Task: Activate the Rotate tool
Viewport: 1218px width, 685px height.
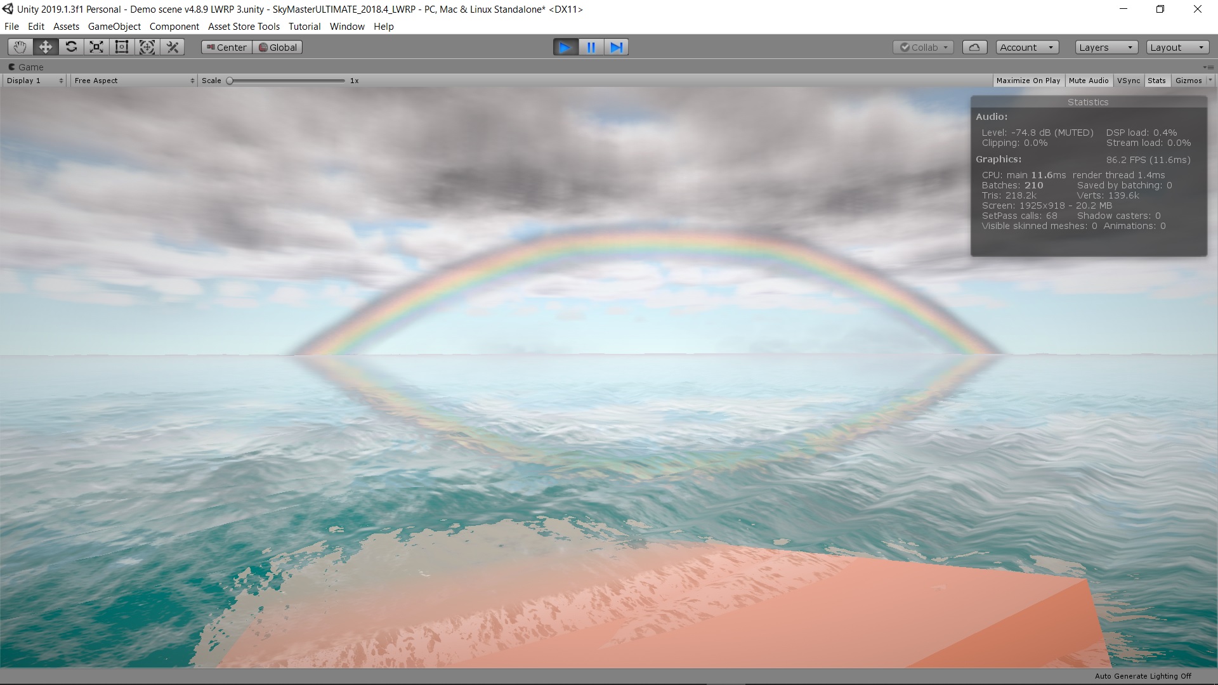Action: pos(70,46)
